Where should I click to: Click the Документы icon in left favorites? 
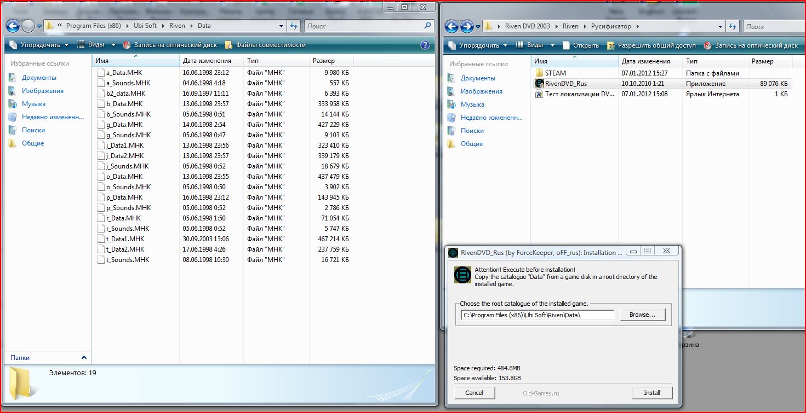pos(13,78)
